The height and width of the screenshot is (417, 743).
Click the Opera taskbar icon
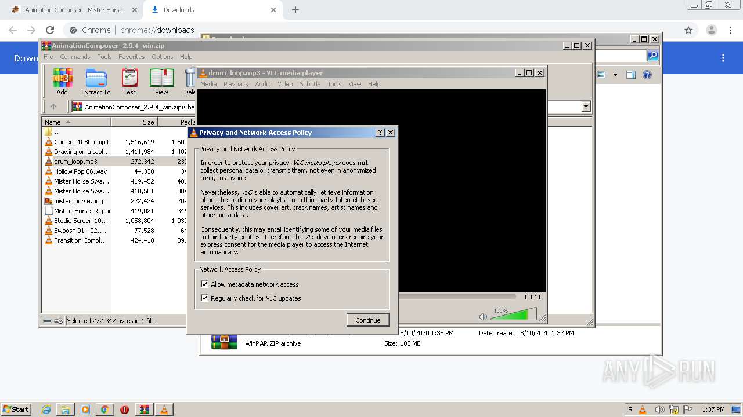(x=124, y=409)
